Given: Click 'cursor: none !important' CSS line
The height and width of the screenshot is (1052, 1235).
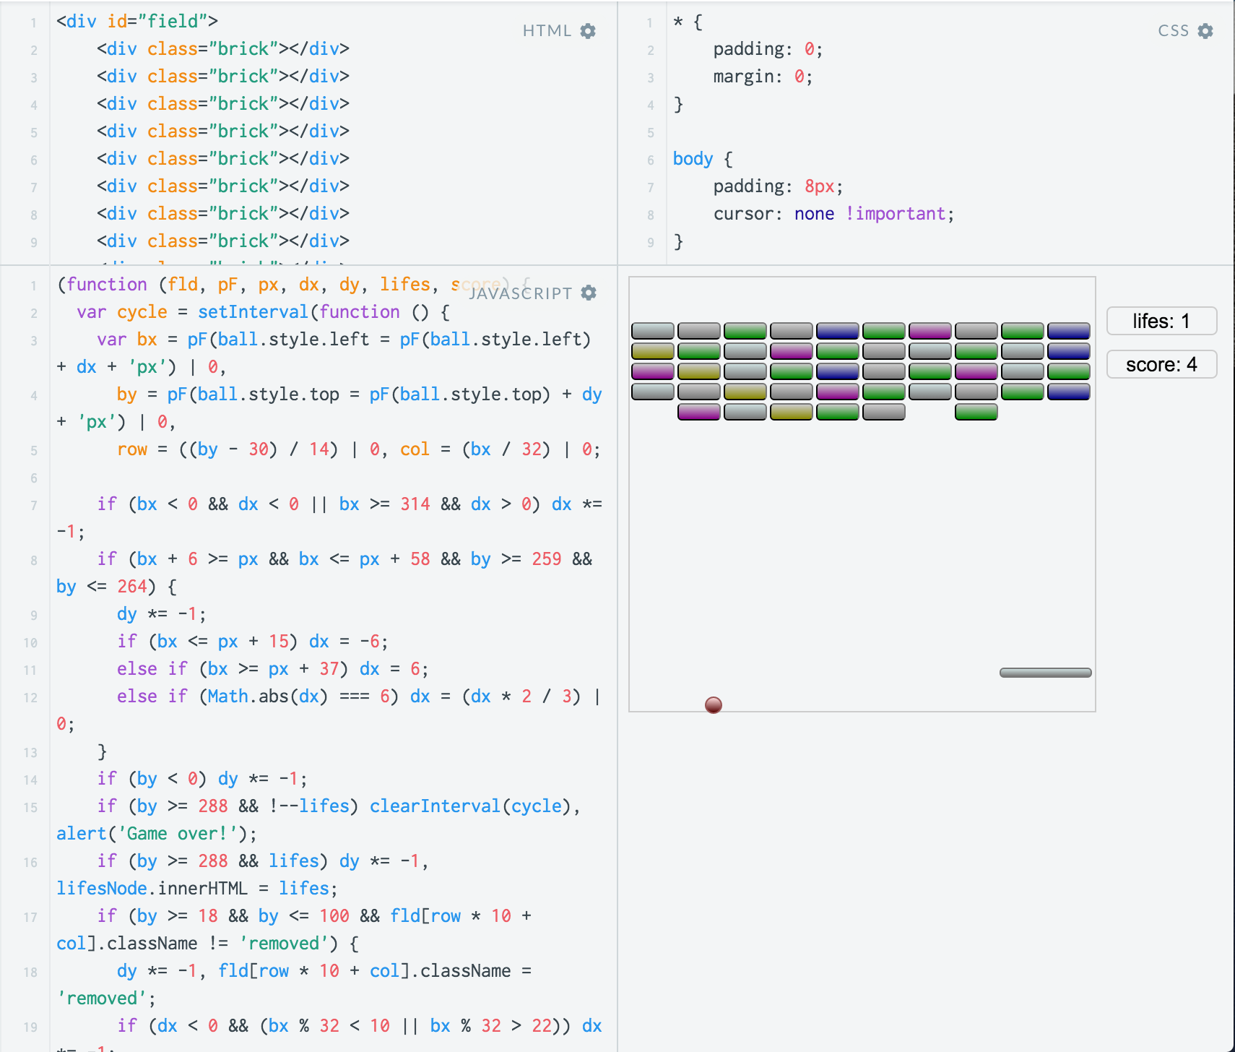Looking at the screenshot, I should [x=833, y=214].
